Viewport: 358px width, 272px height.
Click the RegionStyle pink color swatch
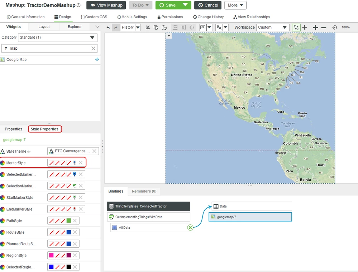51,255
